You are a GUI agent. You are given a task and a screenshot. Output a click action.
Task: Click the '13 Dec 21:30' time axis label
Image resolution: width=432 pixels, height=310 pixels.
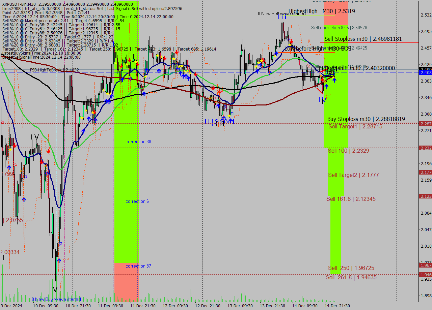pyautogui.click(x=272, y=306)
